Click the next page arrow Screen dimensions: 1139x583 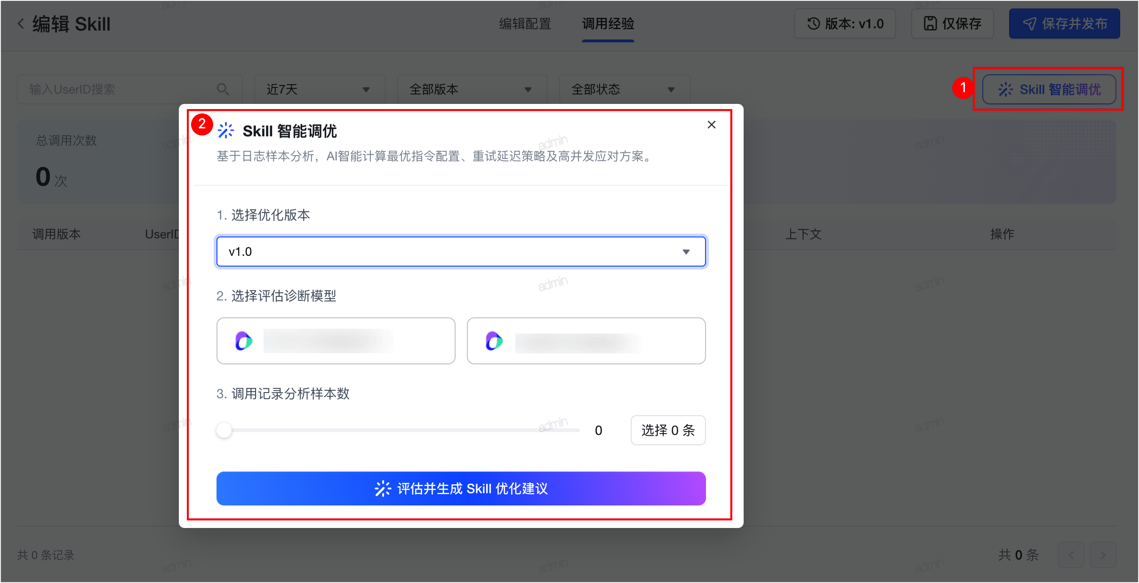[x=1103, y=555]
